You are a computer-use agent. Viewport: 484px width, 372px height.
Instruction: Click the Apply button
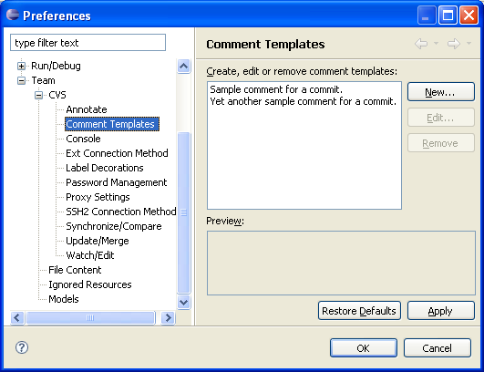pyautogui.click(x=441, y=311)
